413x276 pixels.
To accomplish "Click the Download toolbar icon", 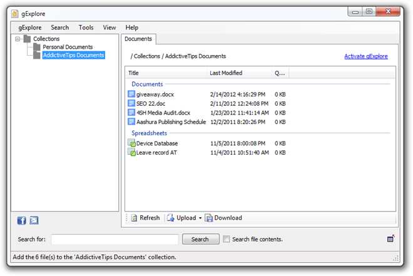I will [x=209, y=218].
